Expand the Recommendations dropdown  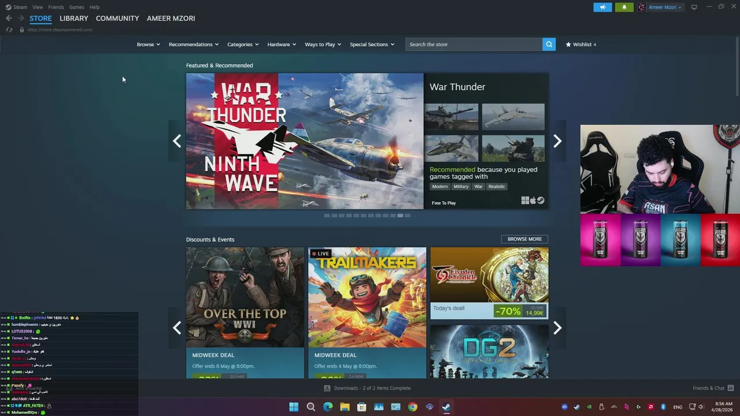pyautogui.click(x=194, y=44)
